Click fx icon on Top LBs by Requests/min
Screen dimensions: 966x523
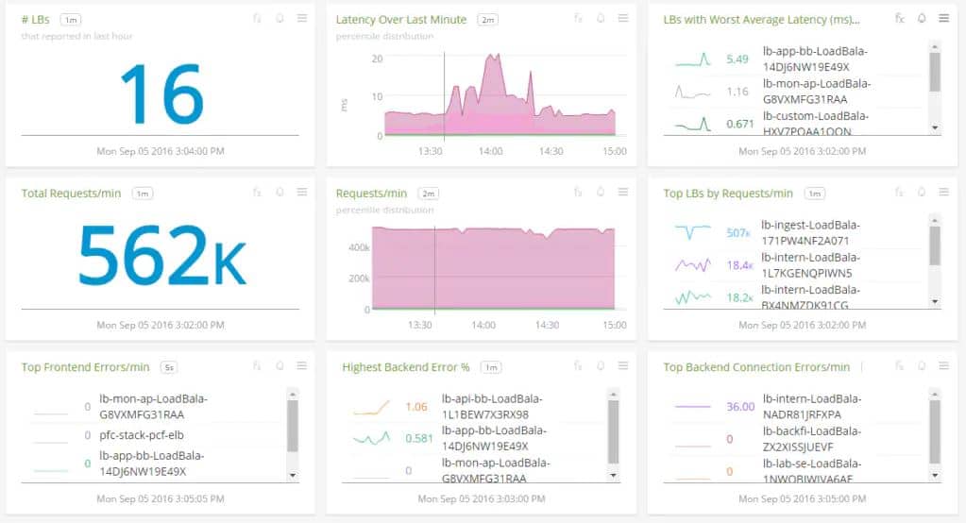[900, 193]
